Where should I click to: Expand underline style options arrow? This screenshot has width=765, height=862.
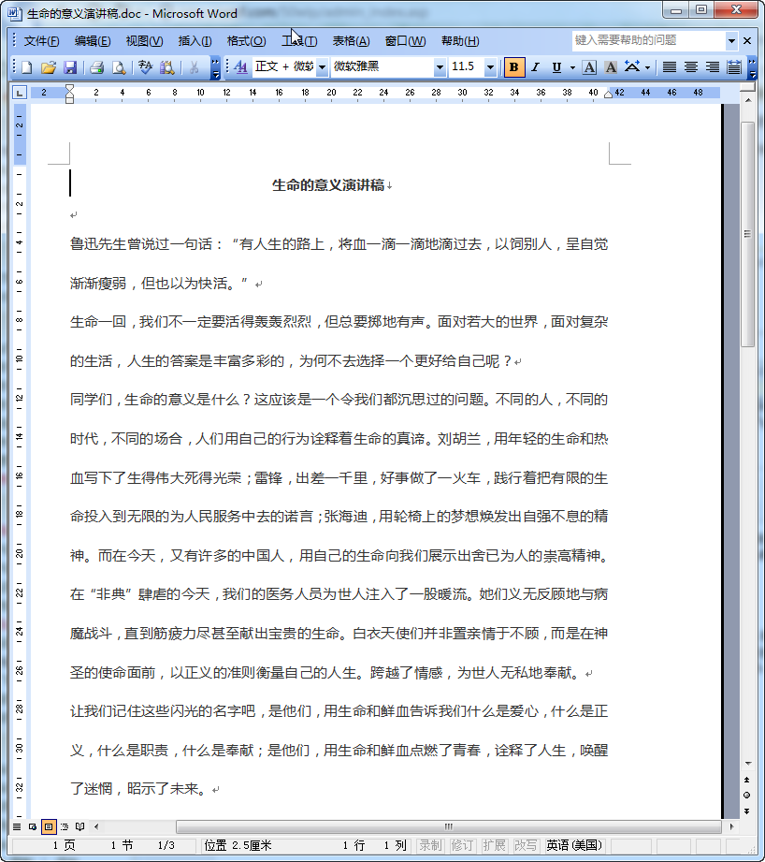[x=572, y=67]
